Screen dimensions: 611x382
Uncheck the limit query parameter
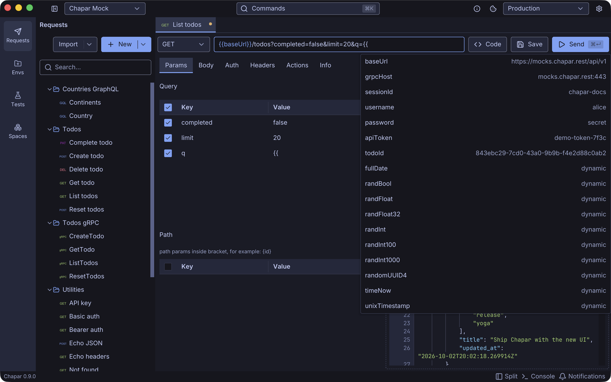pos(168,138)
